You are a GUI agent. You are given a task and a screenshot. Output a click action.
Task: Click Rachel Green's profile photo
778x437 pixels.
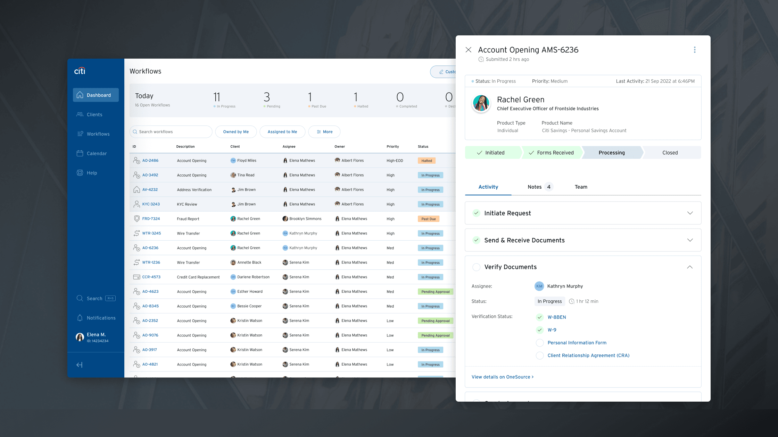(481, 103)
